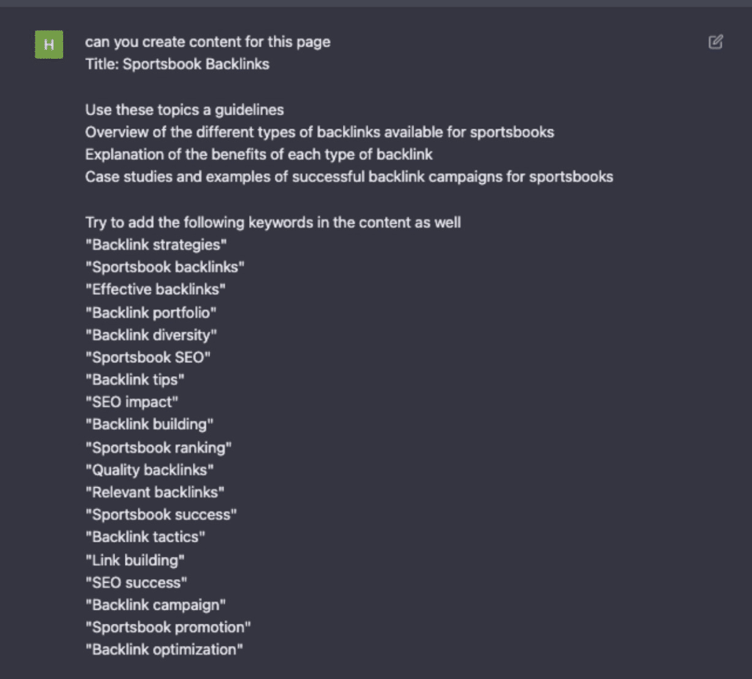
Task: Click the "Explanation of the benefits" line
Action: [x=258, y=154]
